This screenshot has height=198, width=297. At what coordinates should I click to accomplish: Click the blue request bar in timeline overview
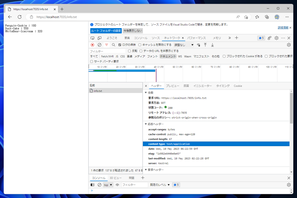coord(122,70)
